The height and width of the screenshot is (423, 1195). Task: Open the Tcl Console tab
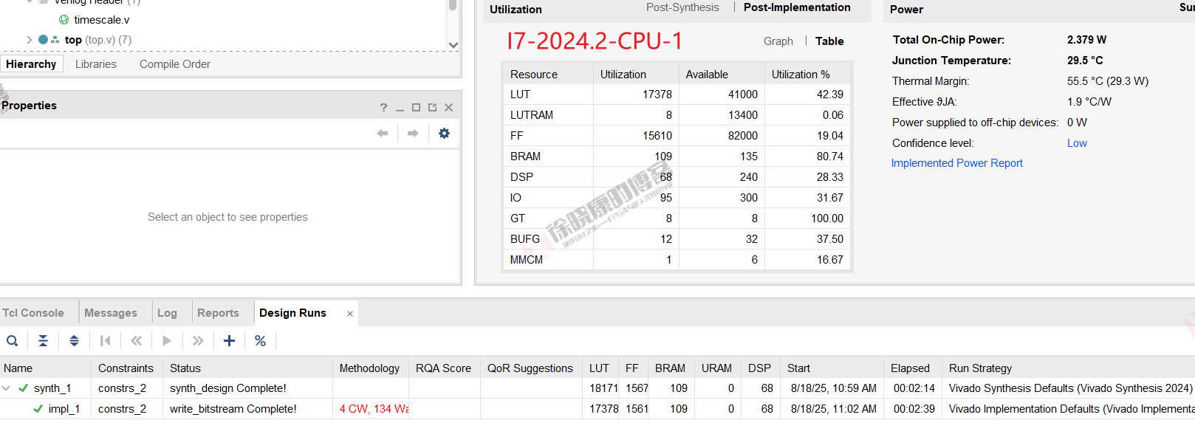click(x=33, y=313)
